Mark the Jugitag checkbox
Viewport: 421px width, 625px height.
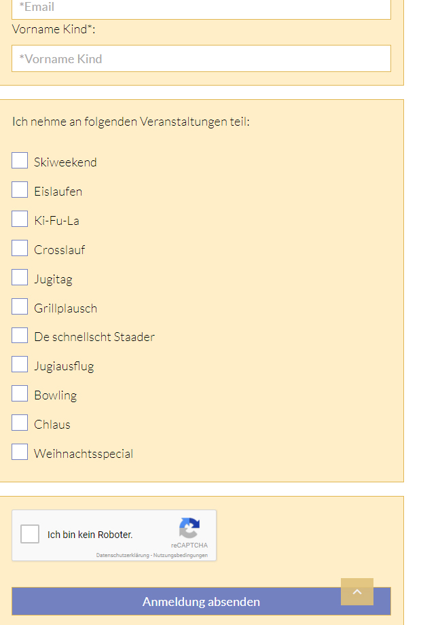pos(20,277)
